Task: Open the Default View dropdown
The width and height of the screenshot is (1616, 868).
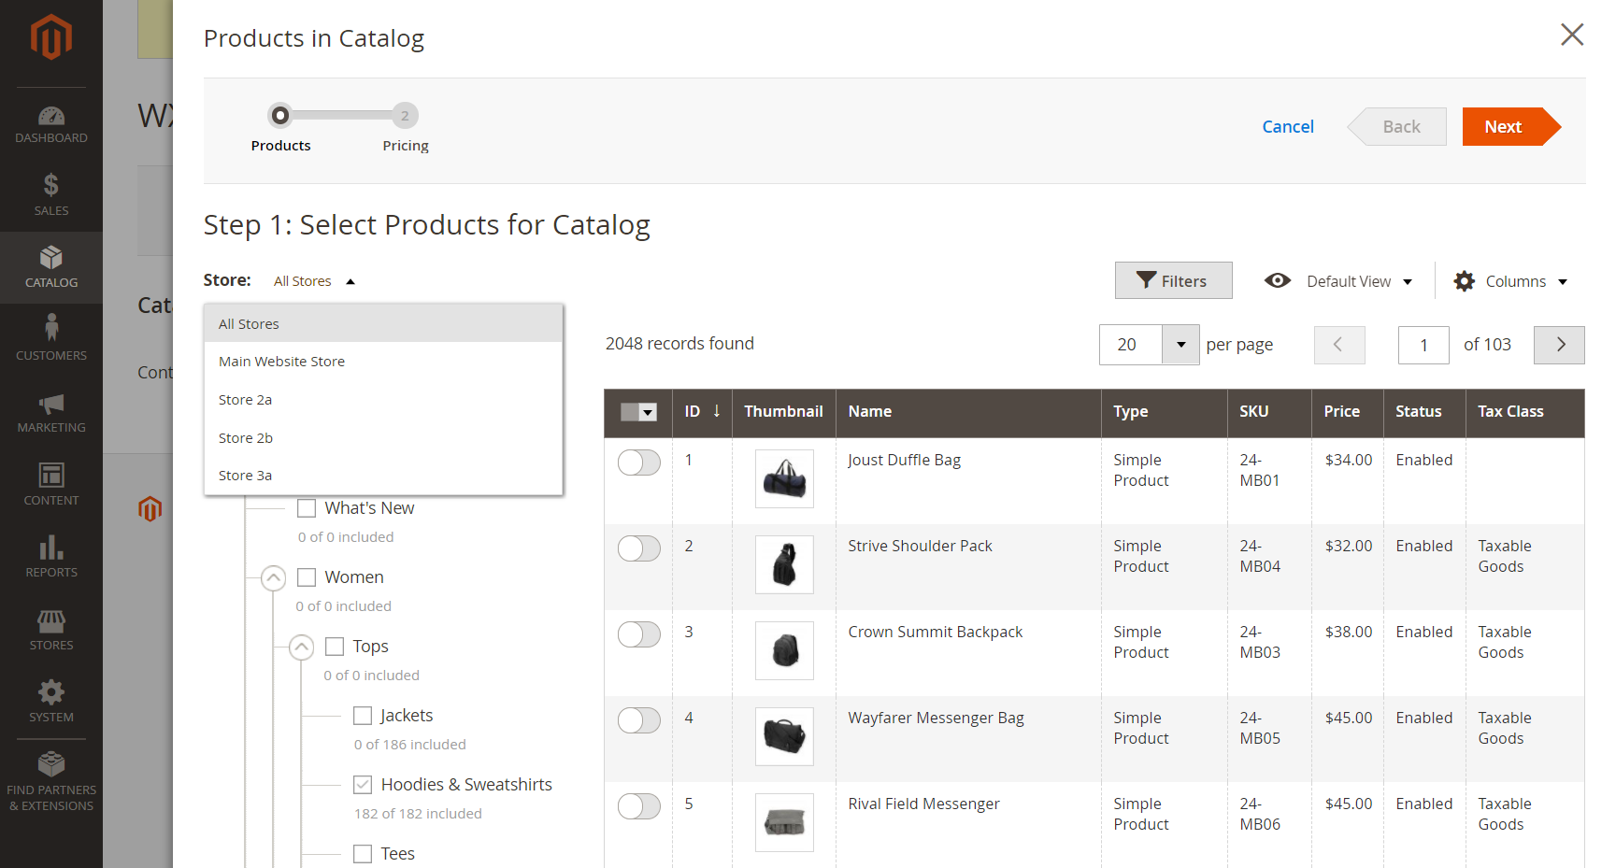Action: 1359,281
